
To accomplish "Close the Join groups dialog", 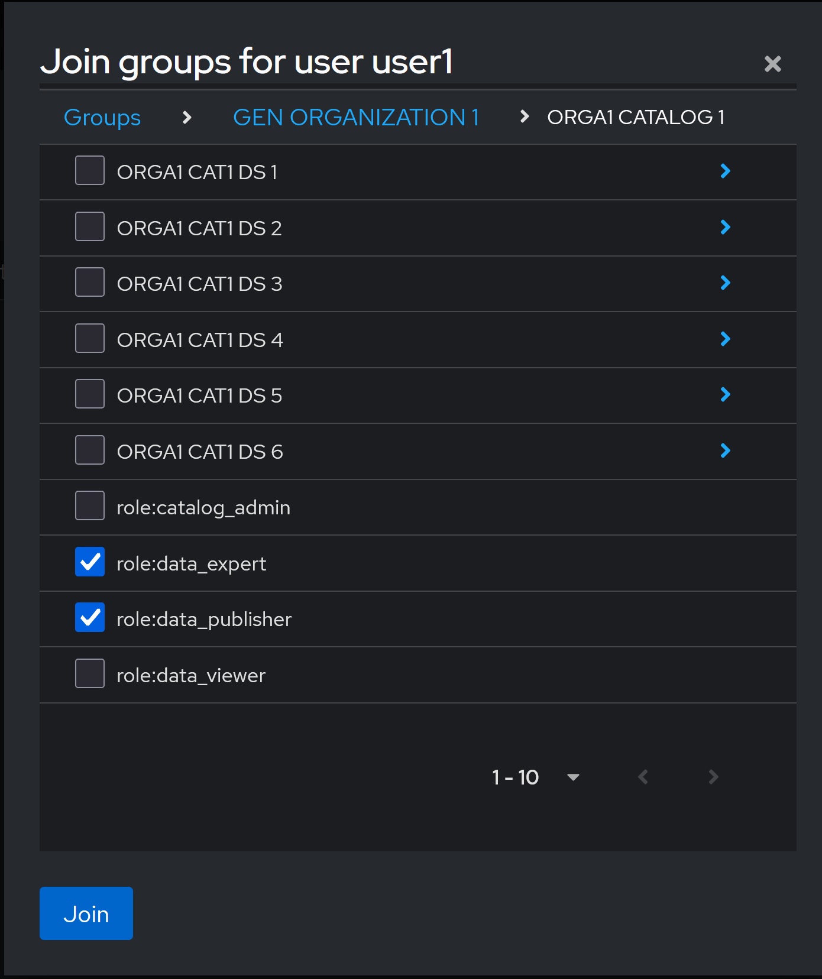I will 772,64.
